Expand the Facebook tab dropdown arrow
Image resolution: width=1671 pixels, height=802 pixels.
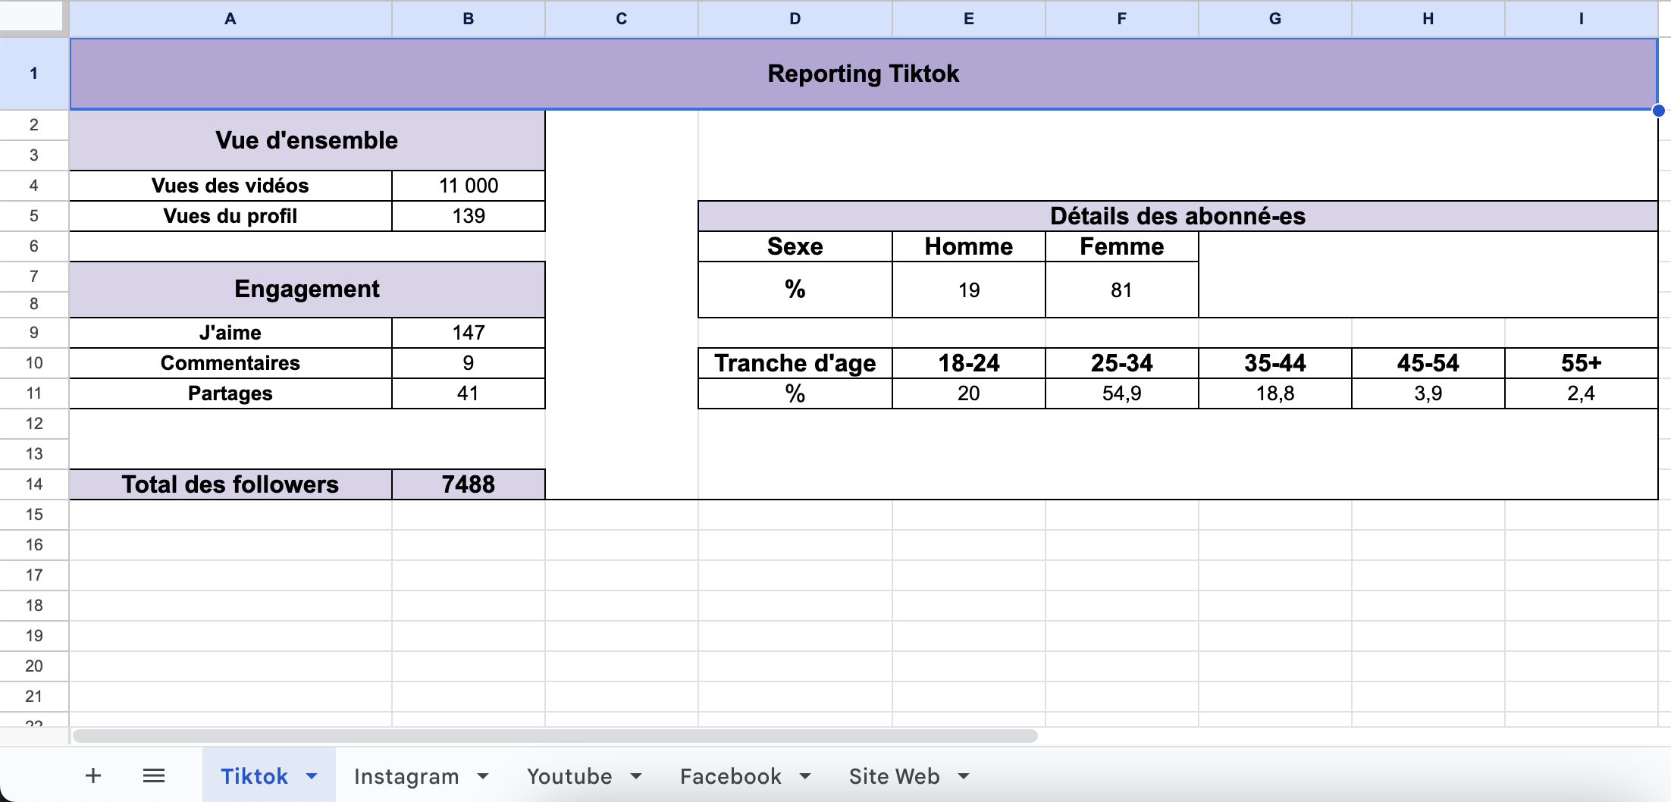(805, 776)
